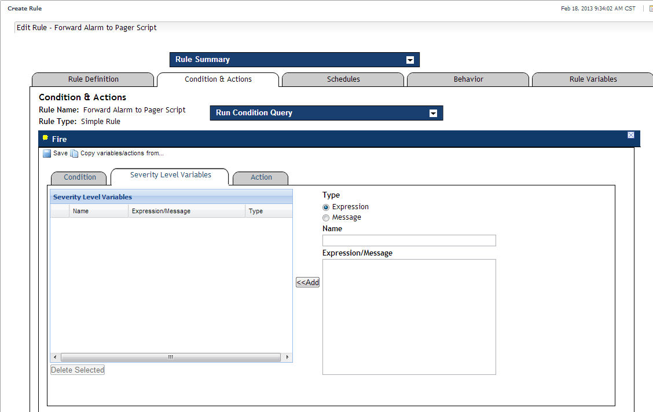Open the Behavior tab

[468, 79]
